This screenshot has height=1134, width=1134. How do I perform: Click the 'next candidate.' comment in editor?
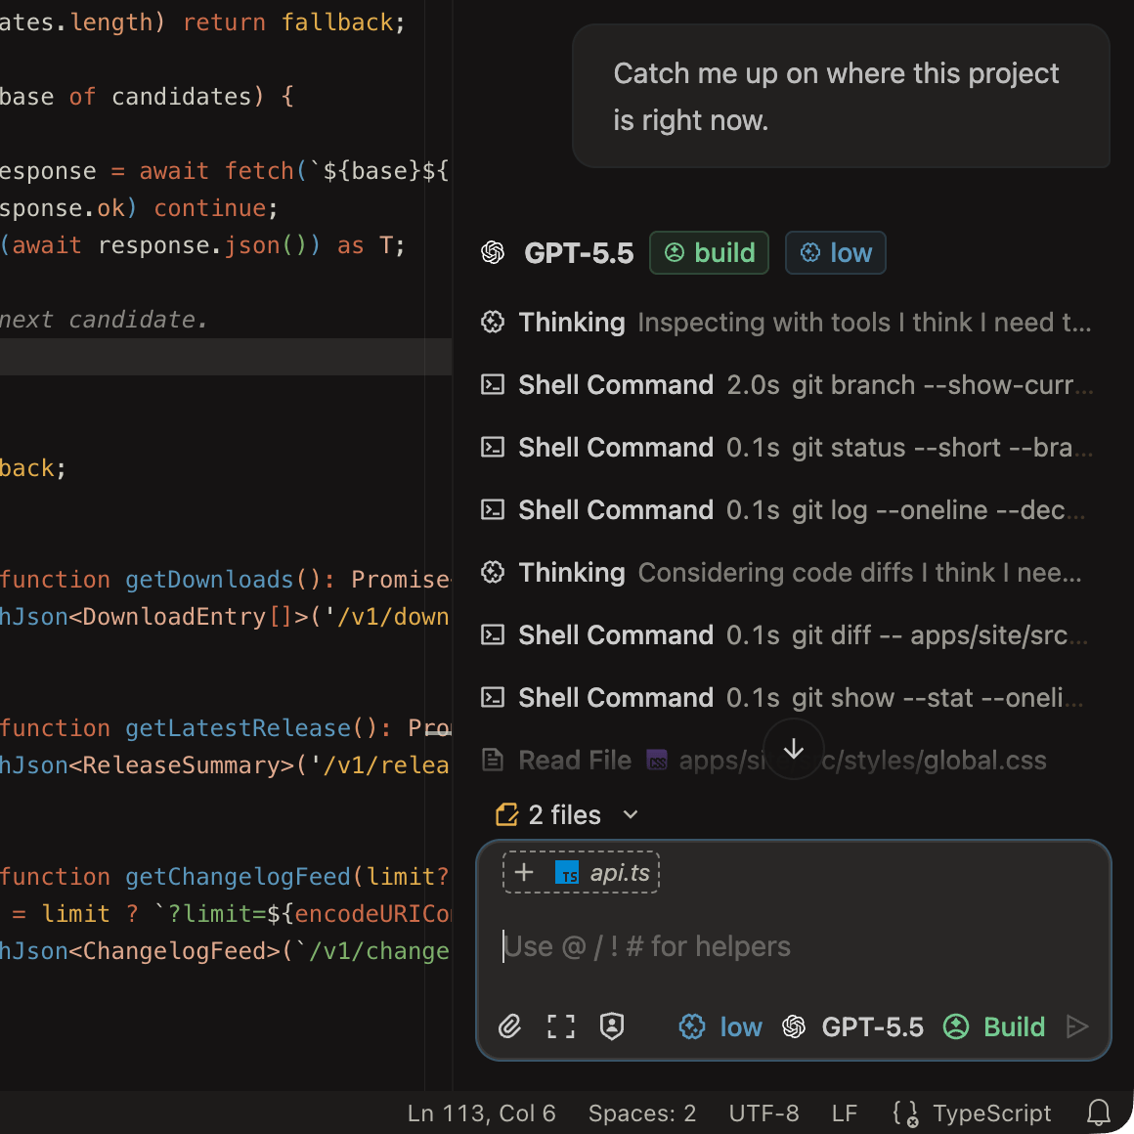[x=105, y=319]
